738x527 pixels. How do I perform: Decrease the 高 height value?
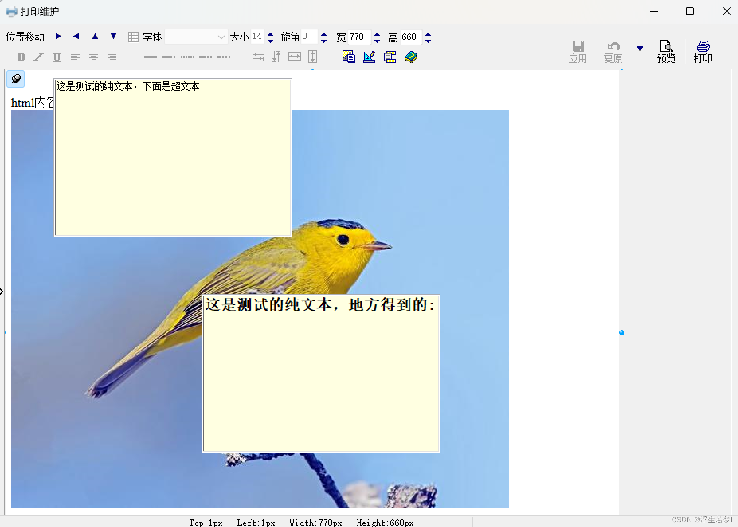coord(428,41)
